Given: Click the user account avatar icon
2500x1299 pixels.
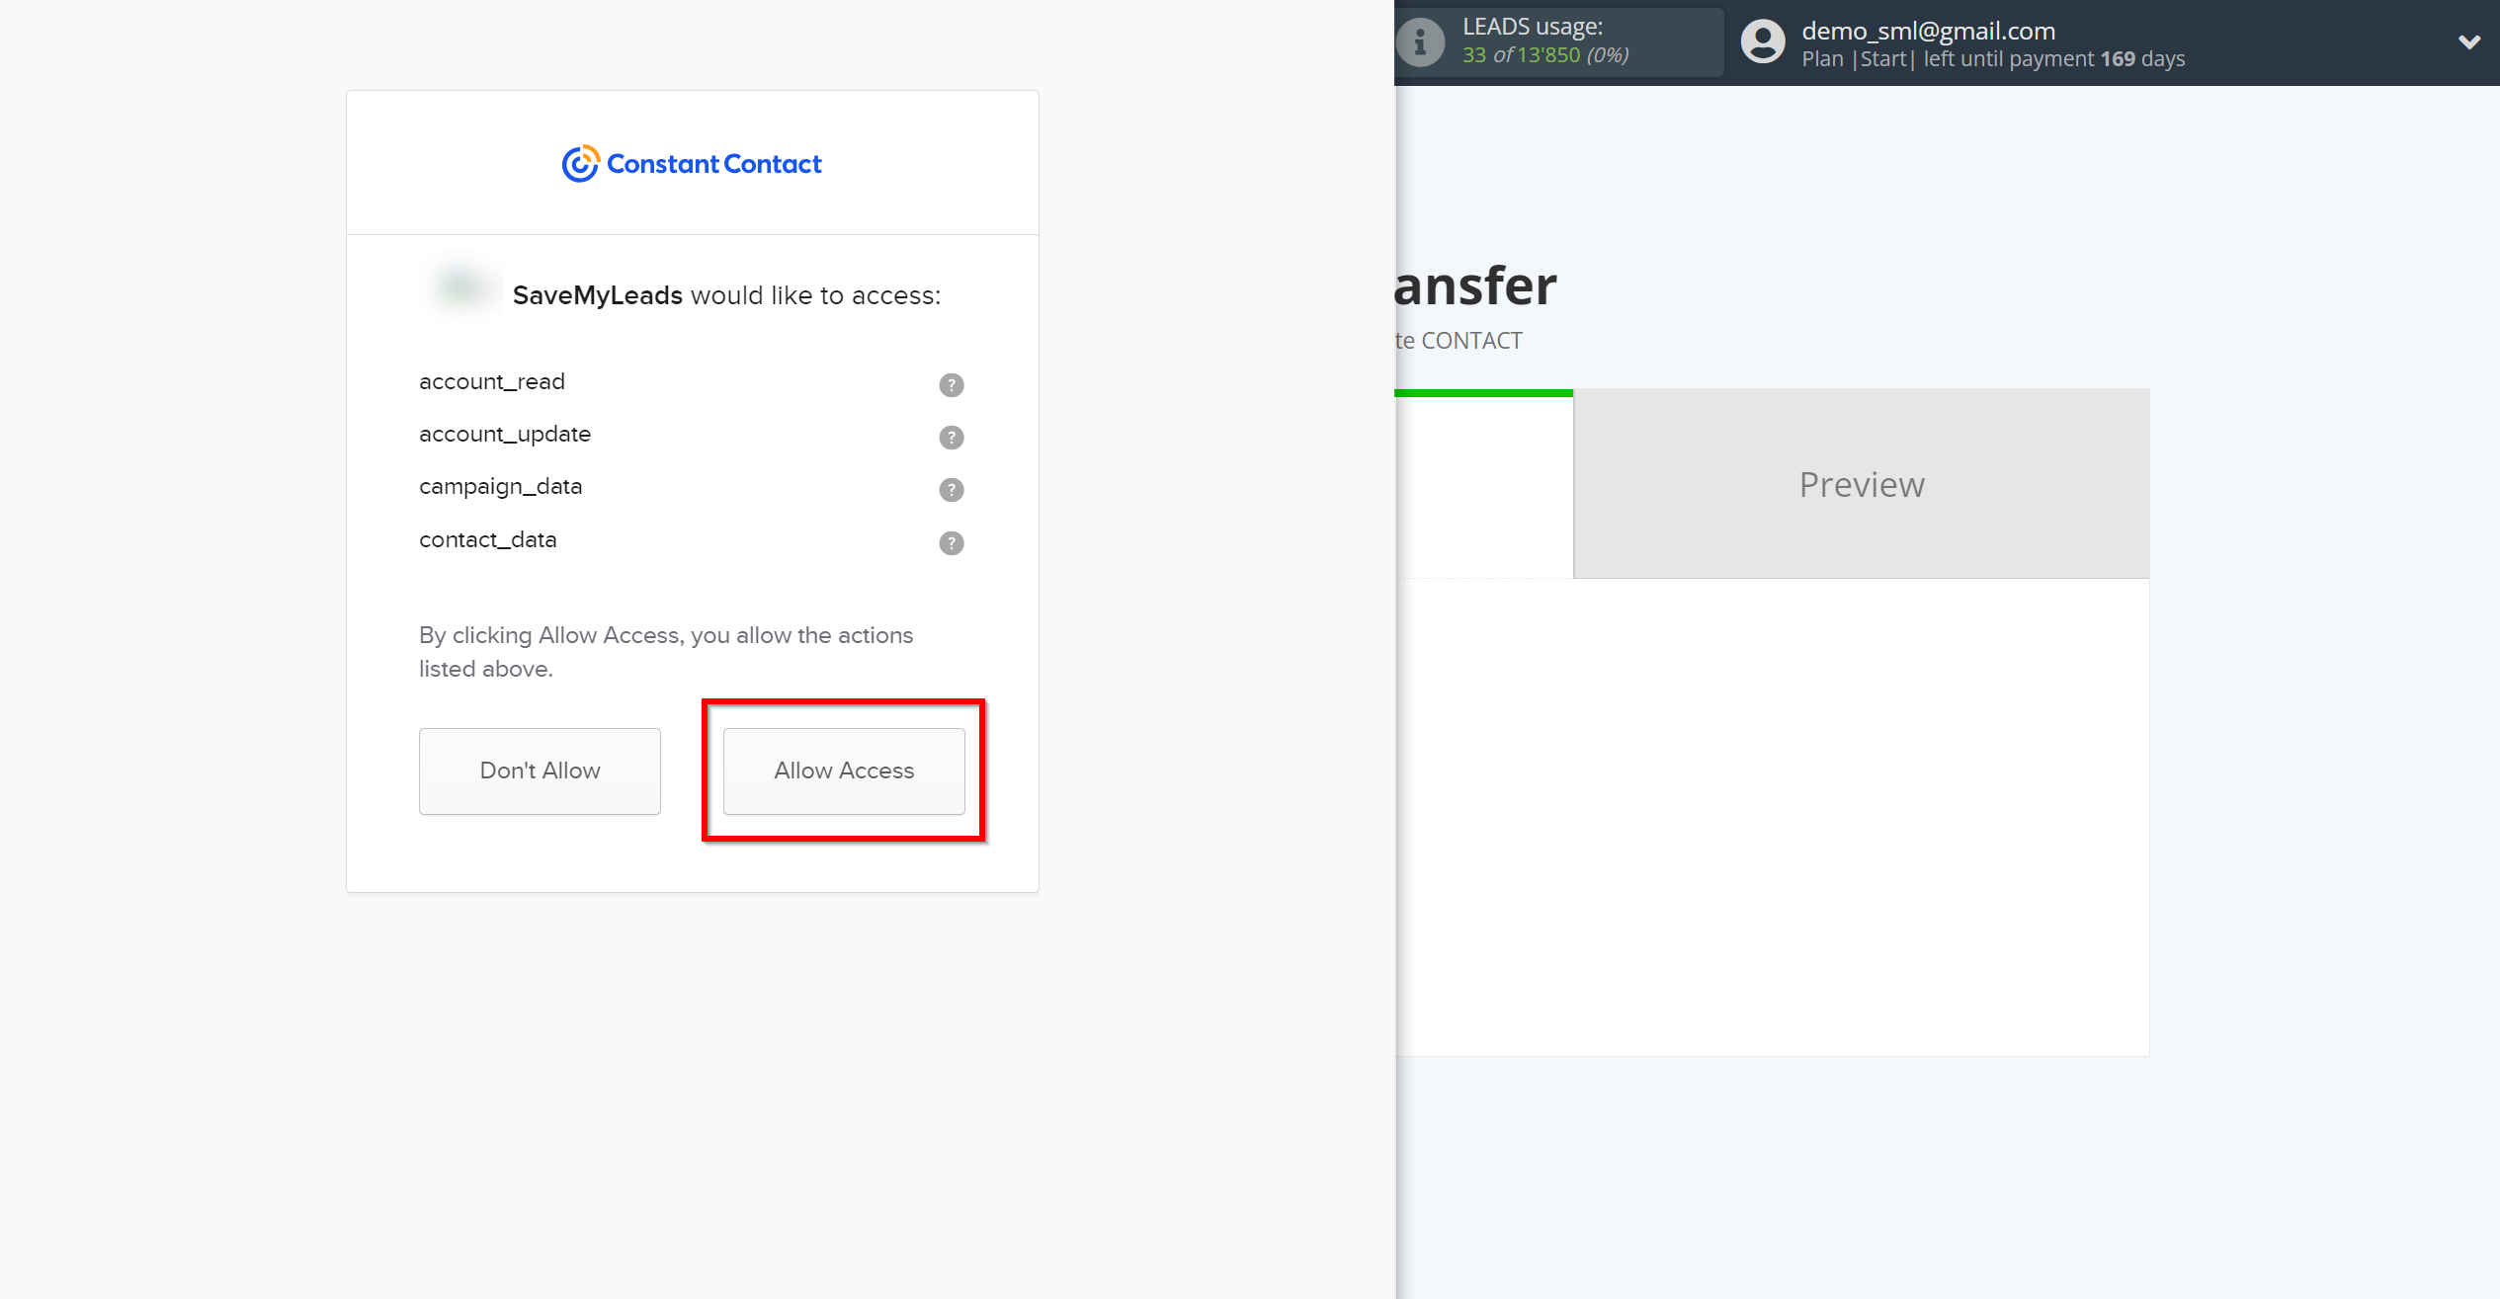Looking at the screenshot, I should point(1761,41).
